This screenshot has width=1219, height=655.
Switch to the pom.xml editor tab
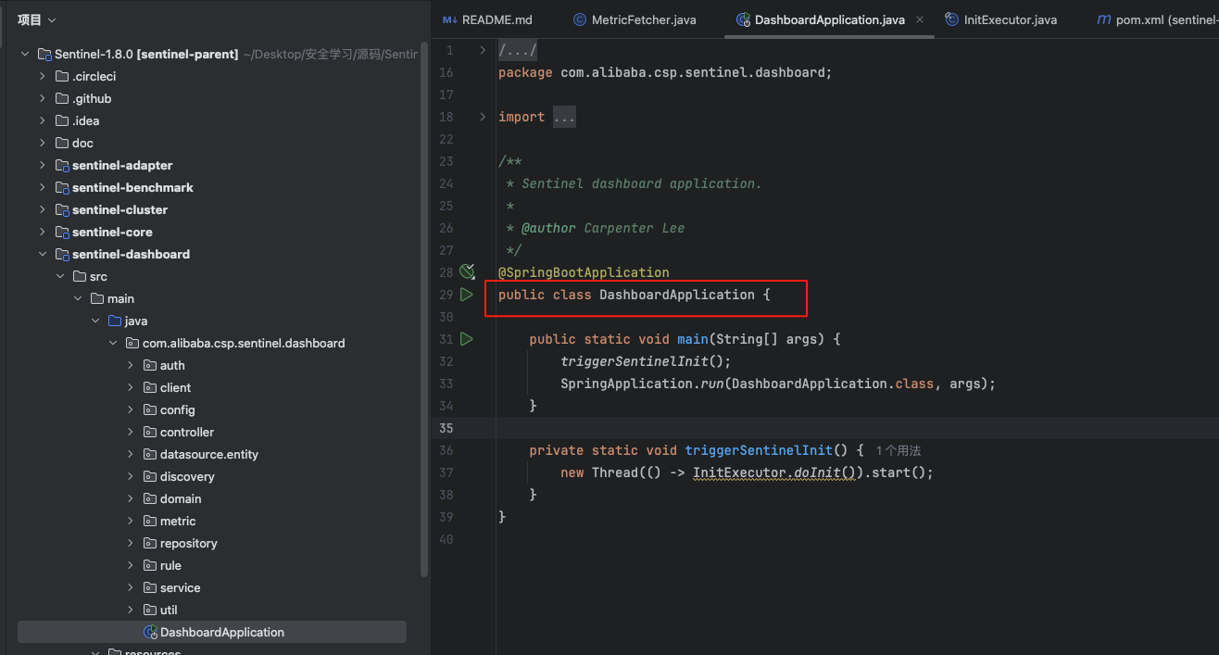click(1167, 19)
